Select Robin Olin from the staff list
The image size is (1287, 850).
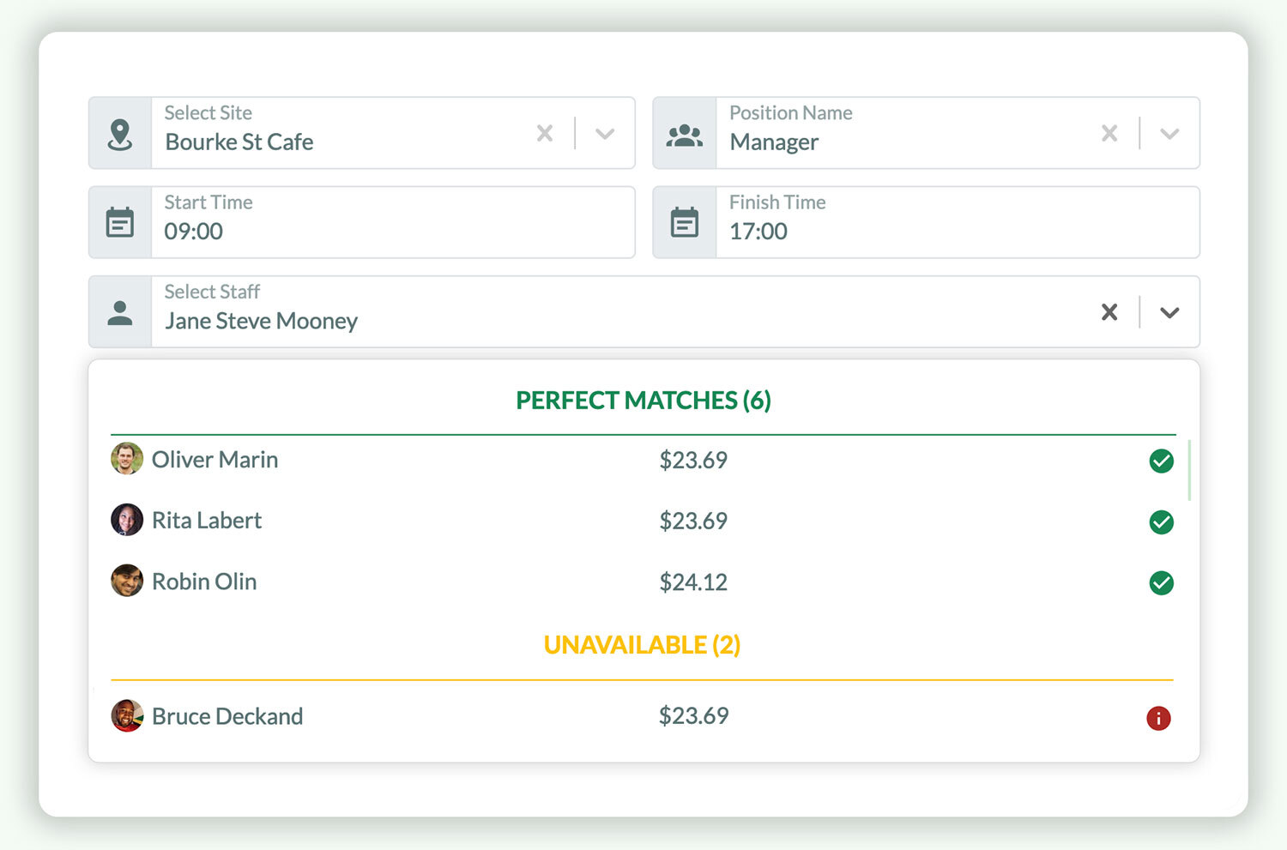[x=204, y=582]
